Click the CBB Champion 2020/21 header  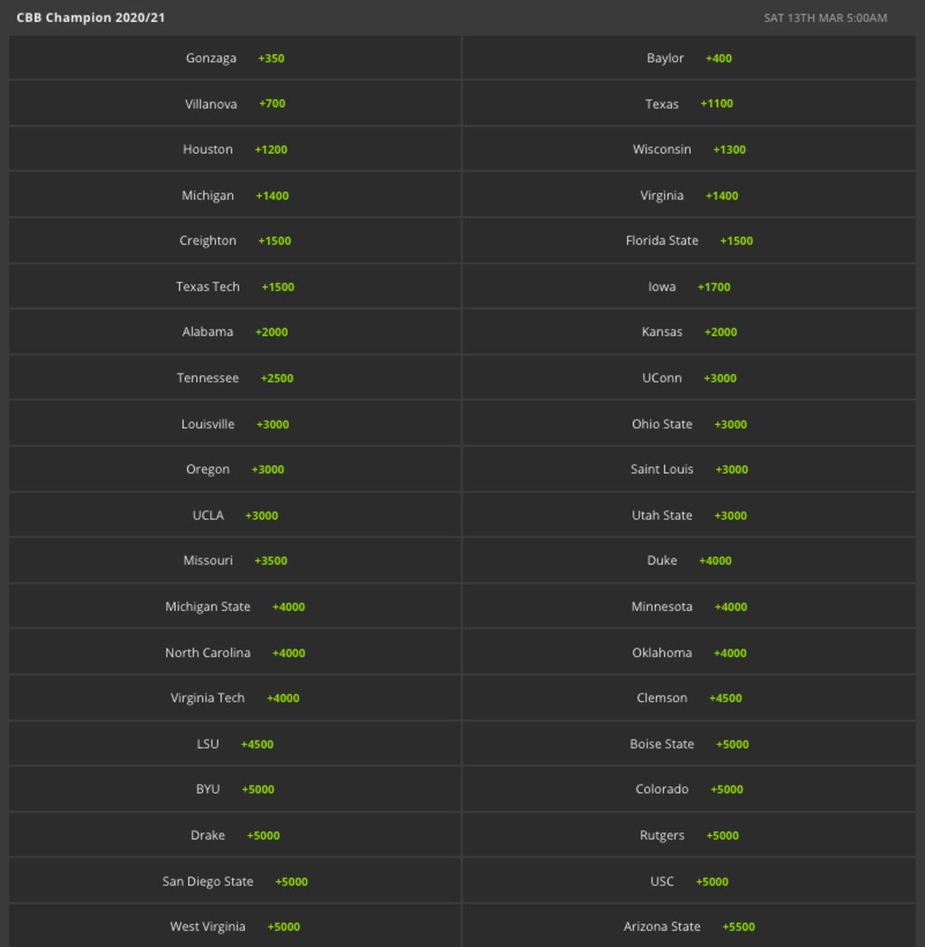tap(91, 17)
